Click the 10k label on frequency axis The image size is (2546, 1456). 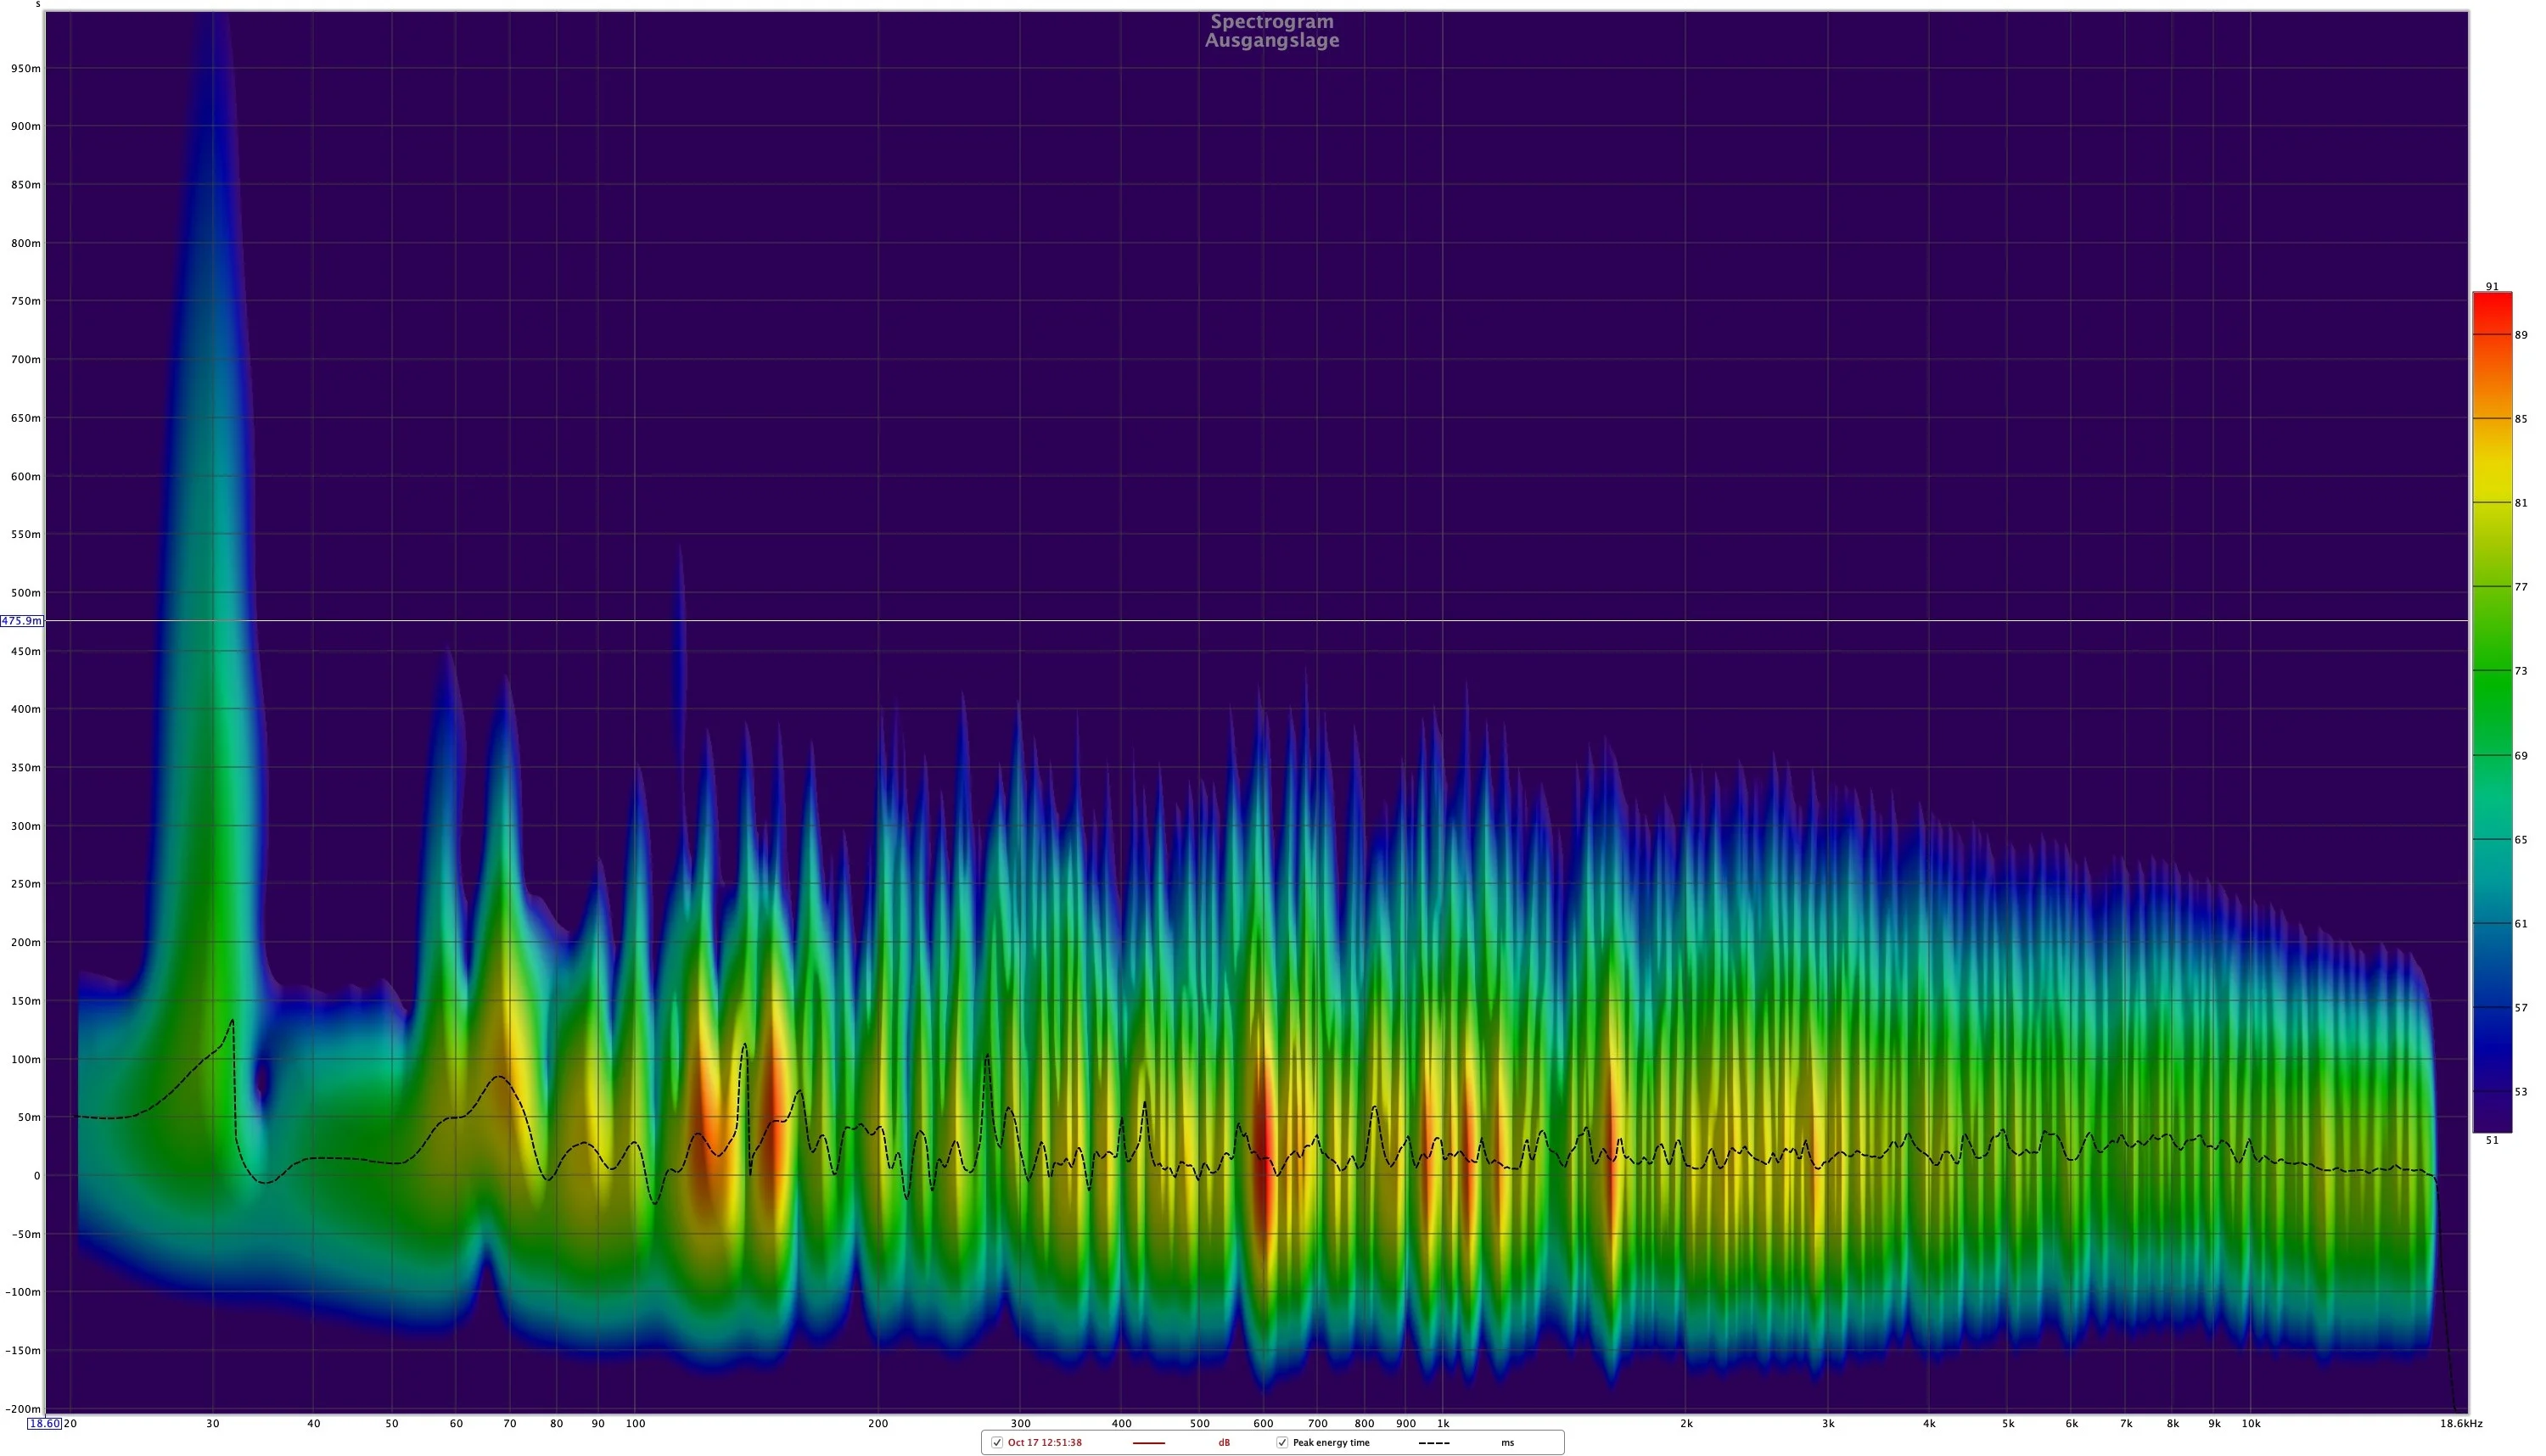pyautogui.click(x=2251, y=1423)
